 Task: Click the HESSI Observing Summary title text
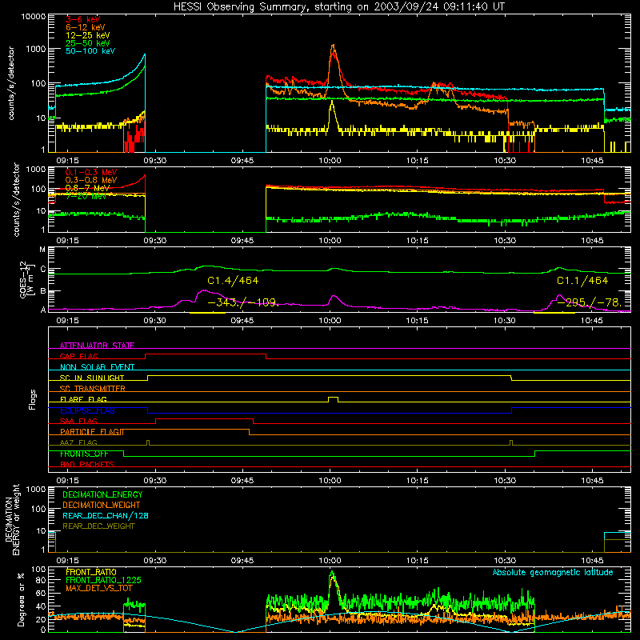tap(338, 6)
